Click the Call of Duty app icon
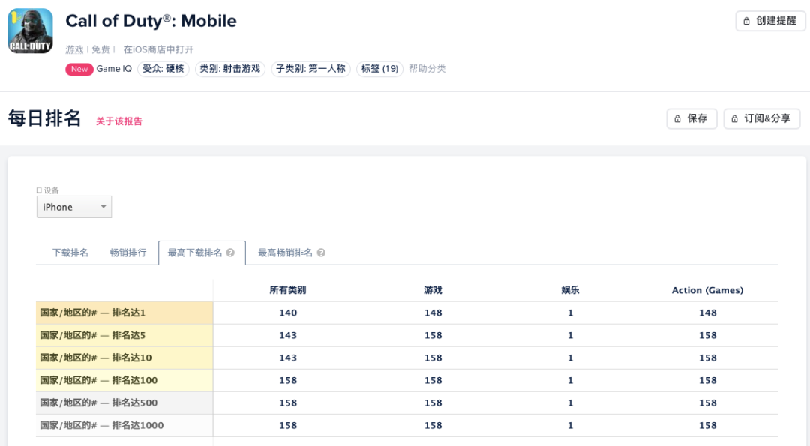 [x=30, y=31]
